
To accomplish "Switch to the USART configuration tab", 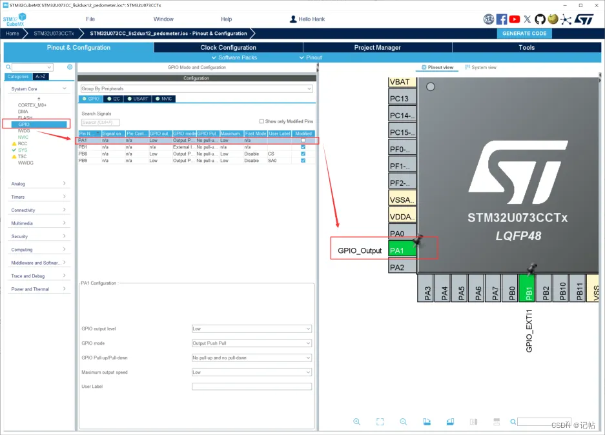I will tap(138, 99).
